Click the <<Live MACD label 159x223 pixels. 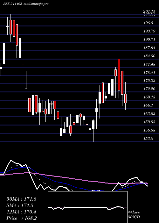[x=134, y=215]
